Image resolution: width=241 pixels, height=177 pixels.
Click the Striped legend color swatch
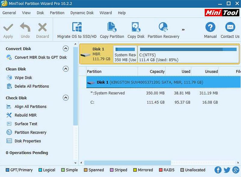click(112, 170)
